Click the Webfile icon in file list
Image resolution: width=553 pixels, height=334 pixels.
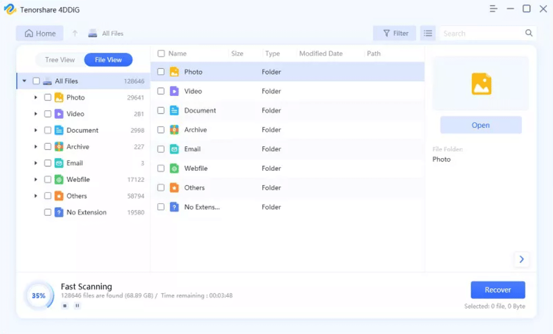[174, 168]
